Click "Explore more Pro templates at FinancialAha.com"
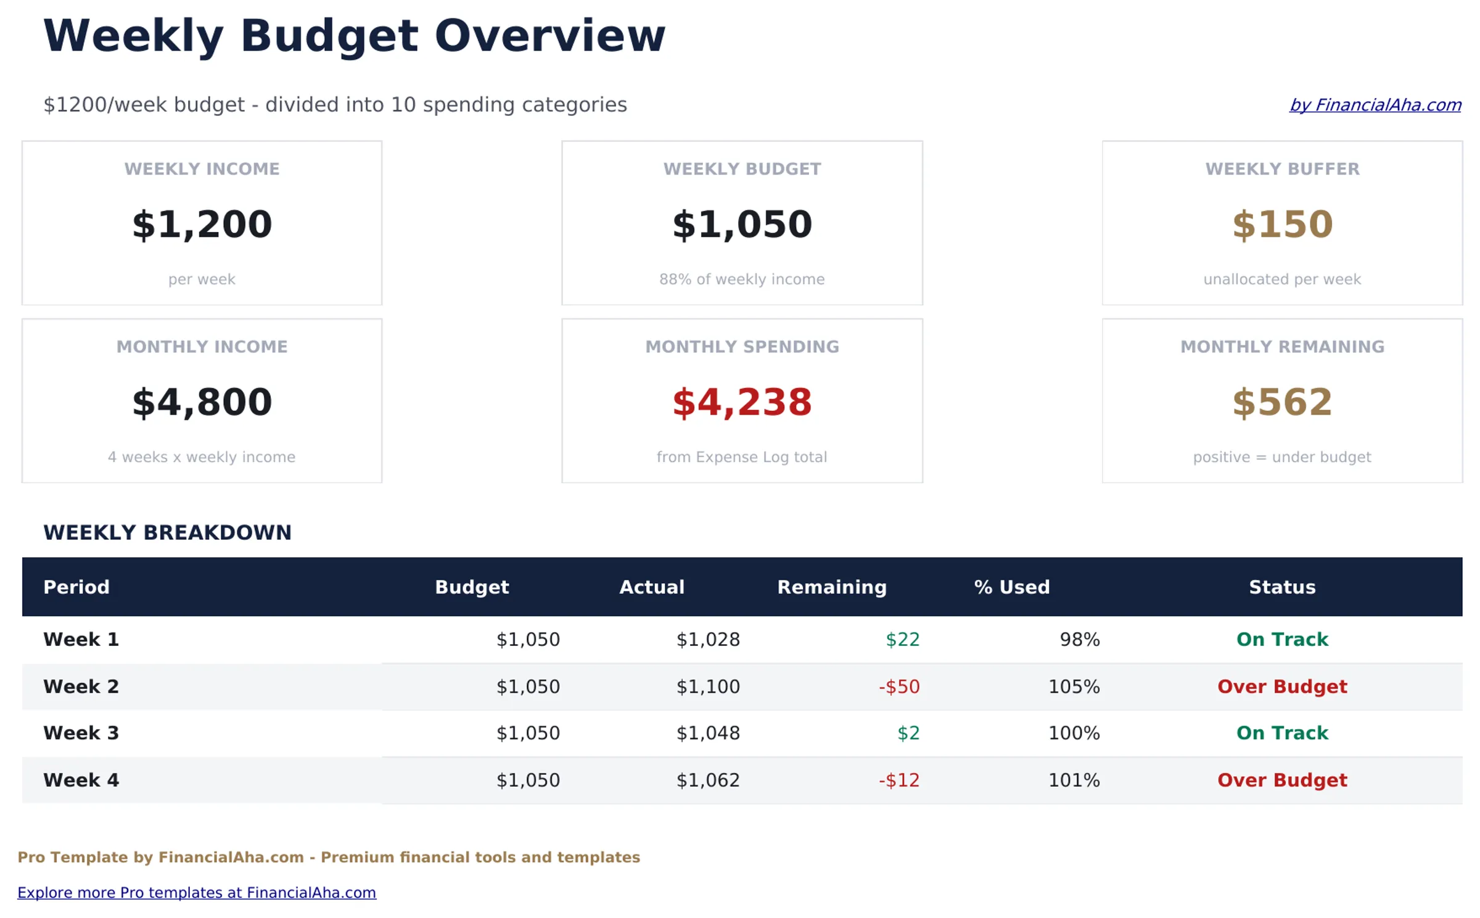The height and width of the screenshot is (918, 1480). coord(197,892)
